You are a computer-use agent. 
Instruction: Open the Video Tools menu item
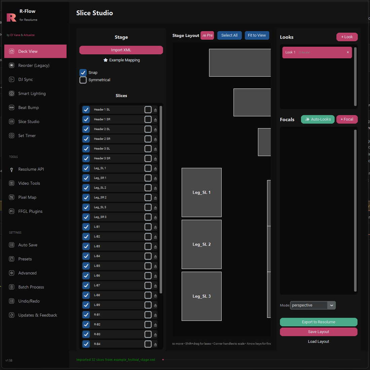pos(29,183)
